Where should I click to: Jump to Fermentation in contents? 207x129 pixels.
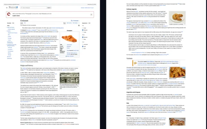(11, 51)
